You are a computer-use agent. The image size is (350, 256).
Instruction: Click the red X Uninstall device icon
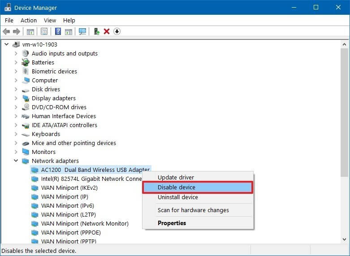tap(107, 31)
